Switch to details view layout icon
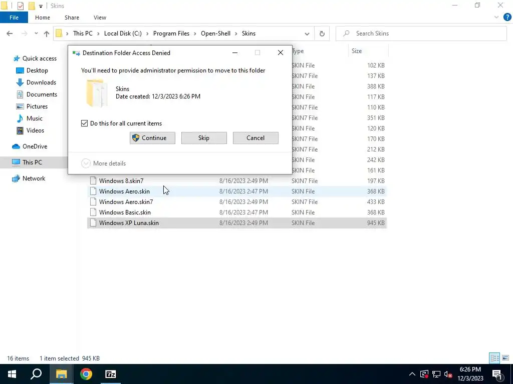 click(494, 358)
